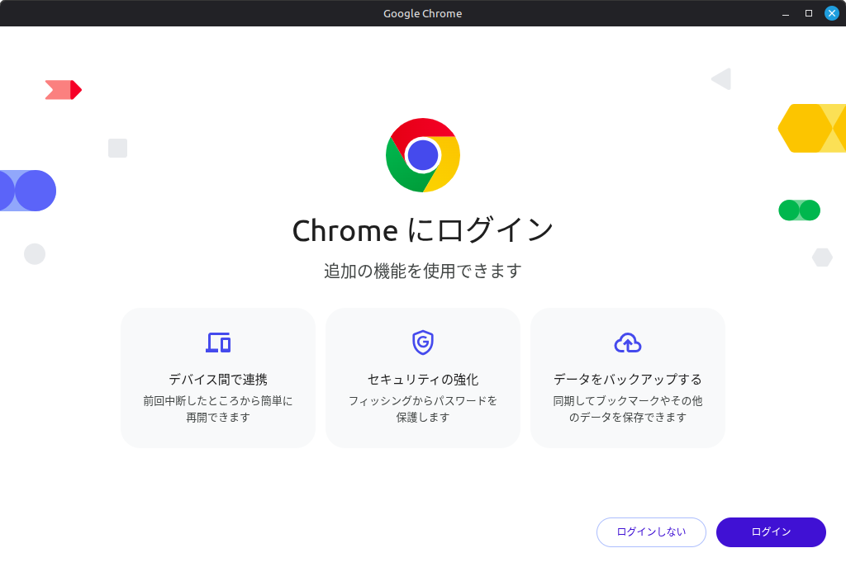This screenshot has height=567, width=846.
Task: Click the Google security shield icon
Action: pos(423,342)
